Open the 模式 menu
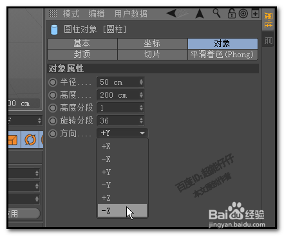 [x=71, y=14]
